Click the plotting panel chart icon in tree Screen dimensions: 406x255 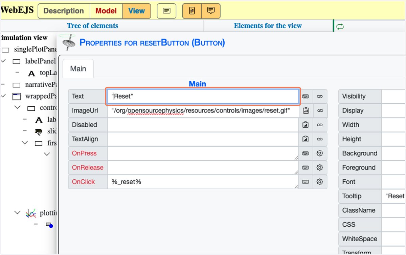(31, 213)
